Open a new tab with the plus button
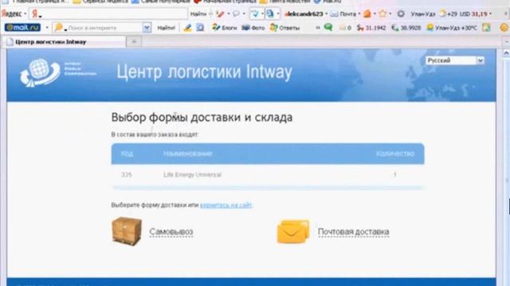510x286 pixels. coord(134,41)
